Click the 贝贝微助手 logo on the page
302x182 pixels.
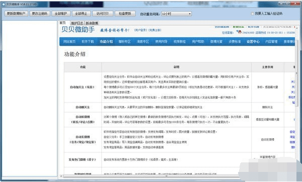tap(78, 30)
